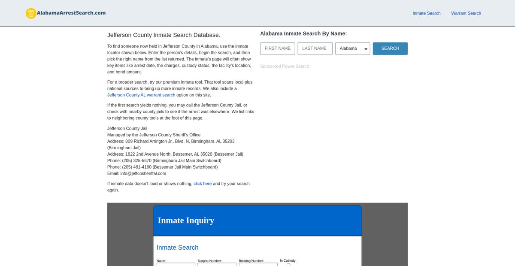Open the Alabama state dropdown
Image resolution: width=515 pixels, height=266 pixels.
[353, 48]
